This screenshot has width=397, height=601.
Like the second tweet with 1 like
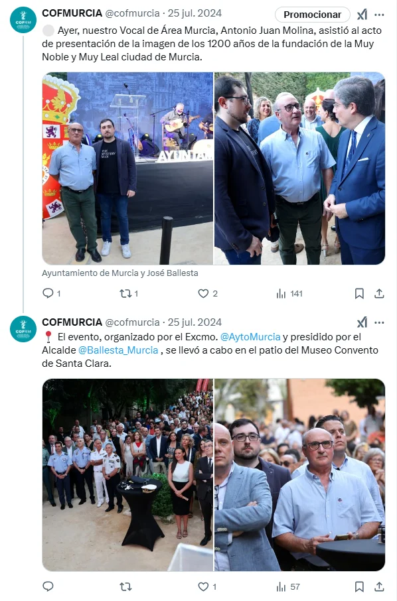203,586
